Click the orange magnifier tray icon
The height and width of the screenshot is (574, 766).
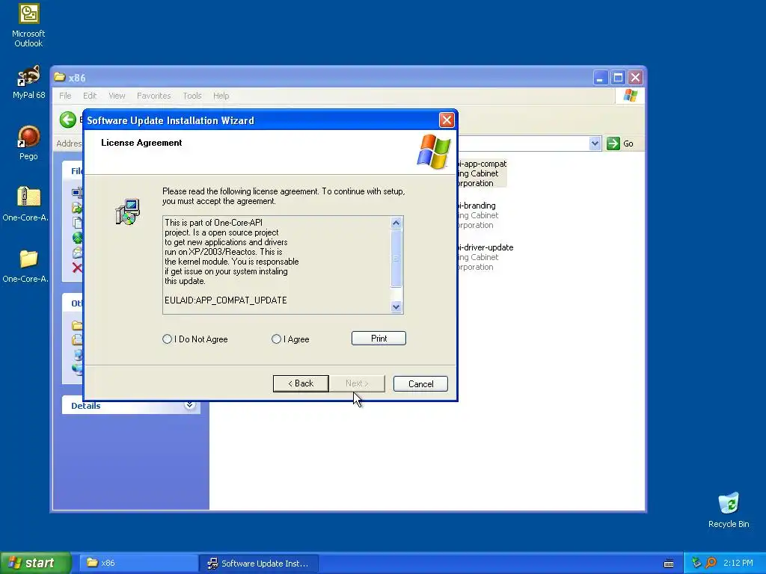tap(711, 563)
